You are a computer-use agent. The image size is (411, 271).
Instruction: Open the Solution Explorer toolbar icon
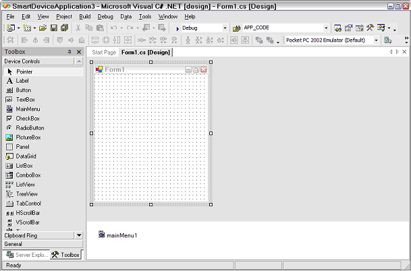click(x=338, y=28)
